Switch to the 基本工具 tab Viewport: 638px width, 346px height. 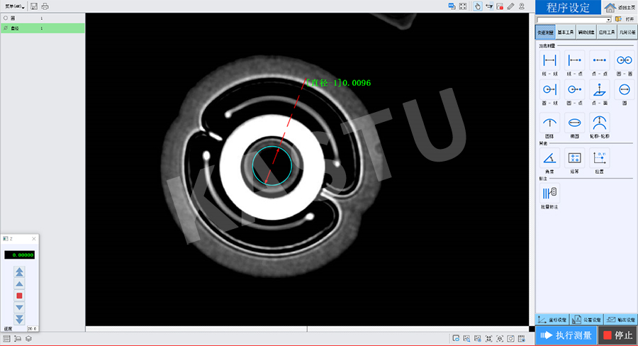(566, 32)
